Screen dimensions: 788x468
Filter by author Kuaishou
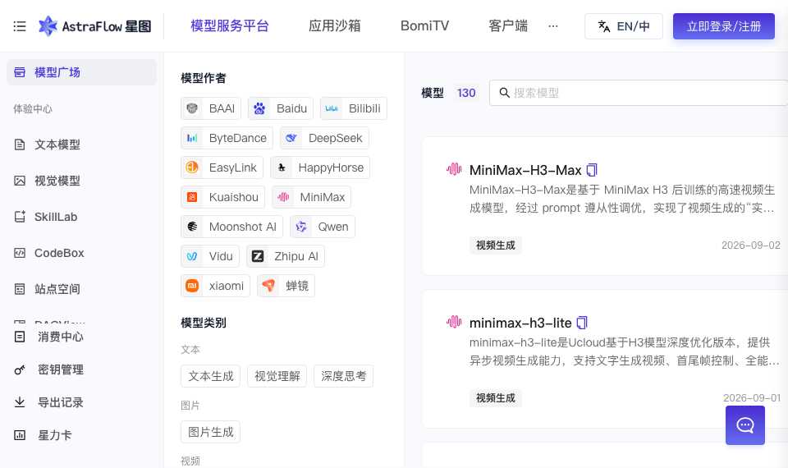(222, 198)
